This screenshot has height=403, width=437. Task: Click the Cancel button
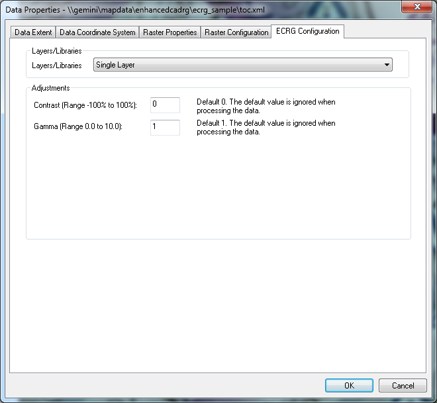tap(403, 385)
